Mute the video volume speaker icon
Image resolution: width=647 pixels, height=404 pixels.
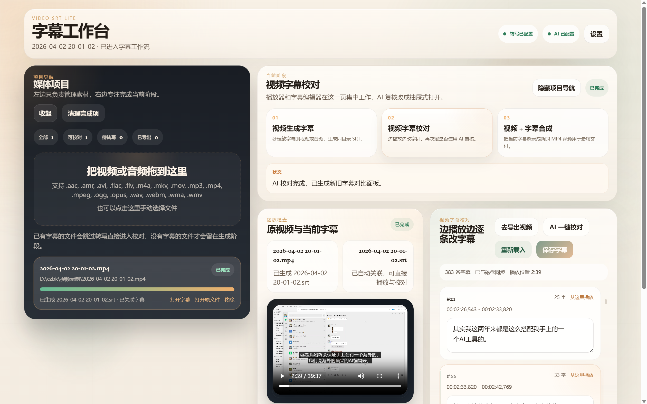coord(361,376)
